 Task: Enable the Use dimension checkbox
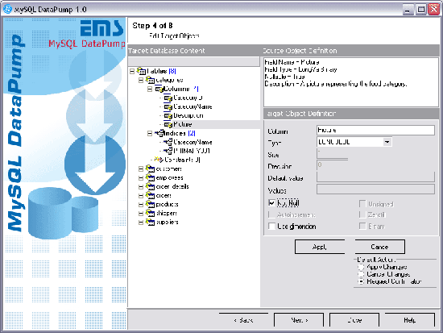[x=271, y=227]
